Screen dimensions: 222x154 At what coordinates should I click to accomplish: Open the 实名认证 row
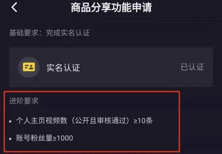click(x=111, y=67)
